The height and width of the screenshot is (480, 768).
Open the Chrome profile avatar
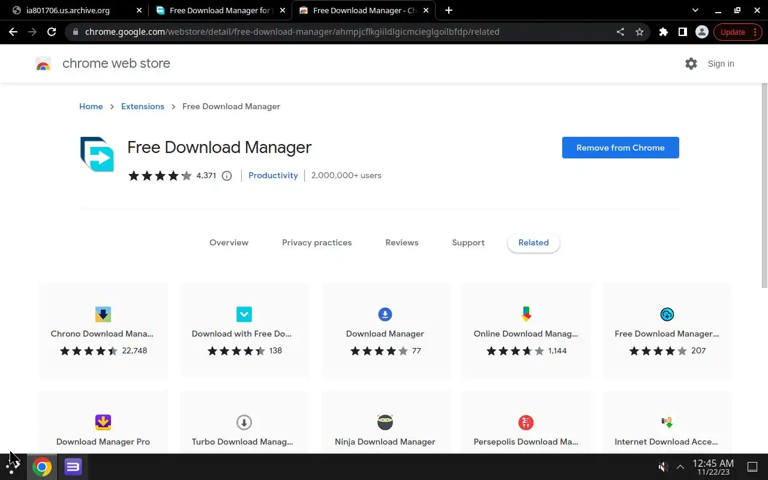click(x=701, y=32)
